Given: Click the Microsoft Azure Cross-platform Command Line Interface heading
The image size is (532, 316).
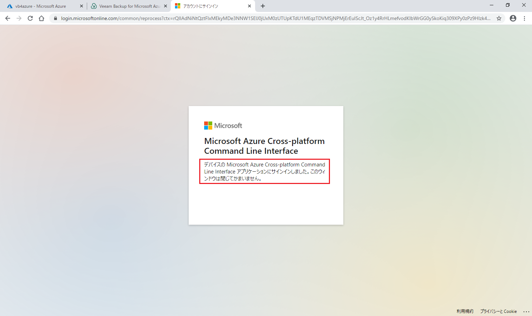Looking at the screenshot, I should tap(264, 146).
